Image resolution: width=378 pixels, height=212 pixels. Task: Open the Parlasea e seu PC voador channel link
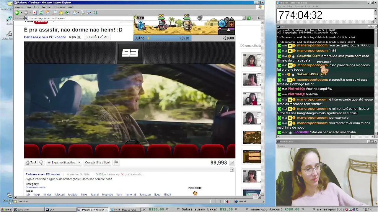point(45,37)
